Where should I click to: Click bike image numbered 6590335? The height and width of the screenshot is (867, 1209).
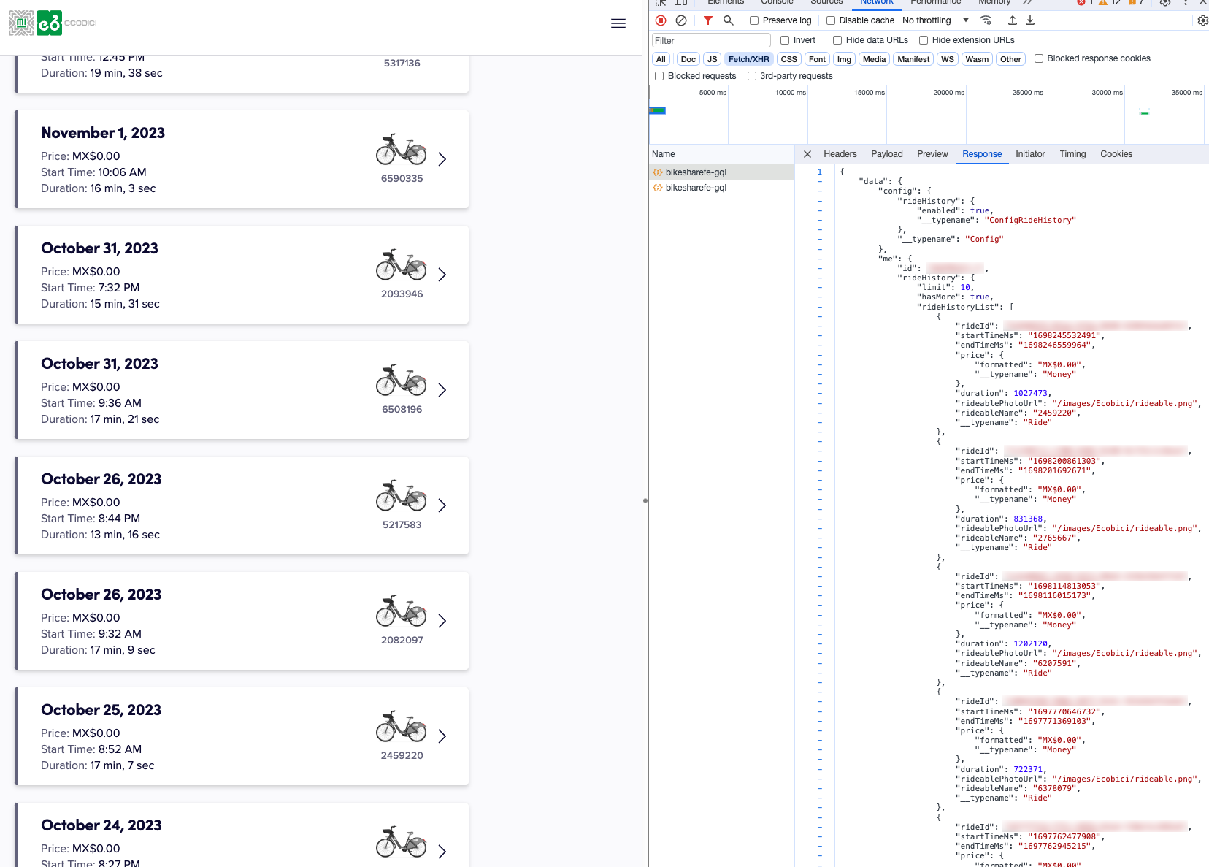click(402, 150)
